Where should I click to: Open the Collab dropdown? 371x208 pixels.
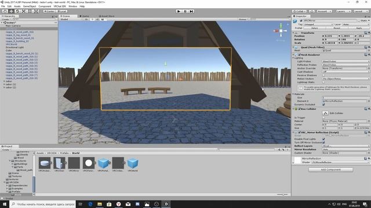(x=299, y=11)
